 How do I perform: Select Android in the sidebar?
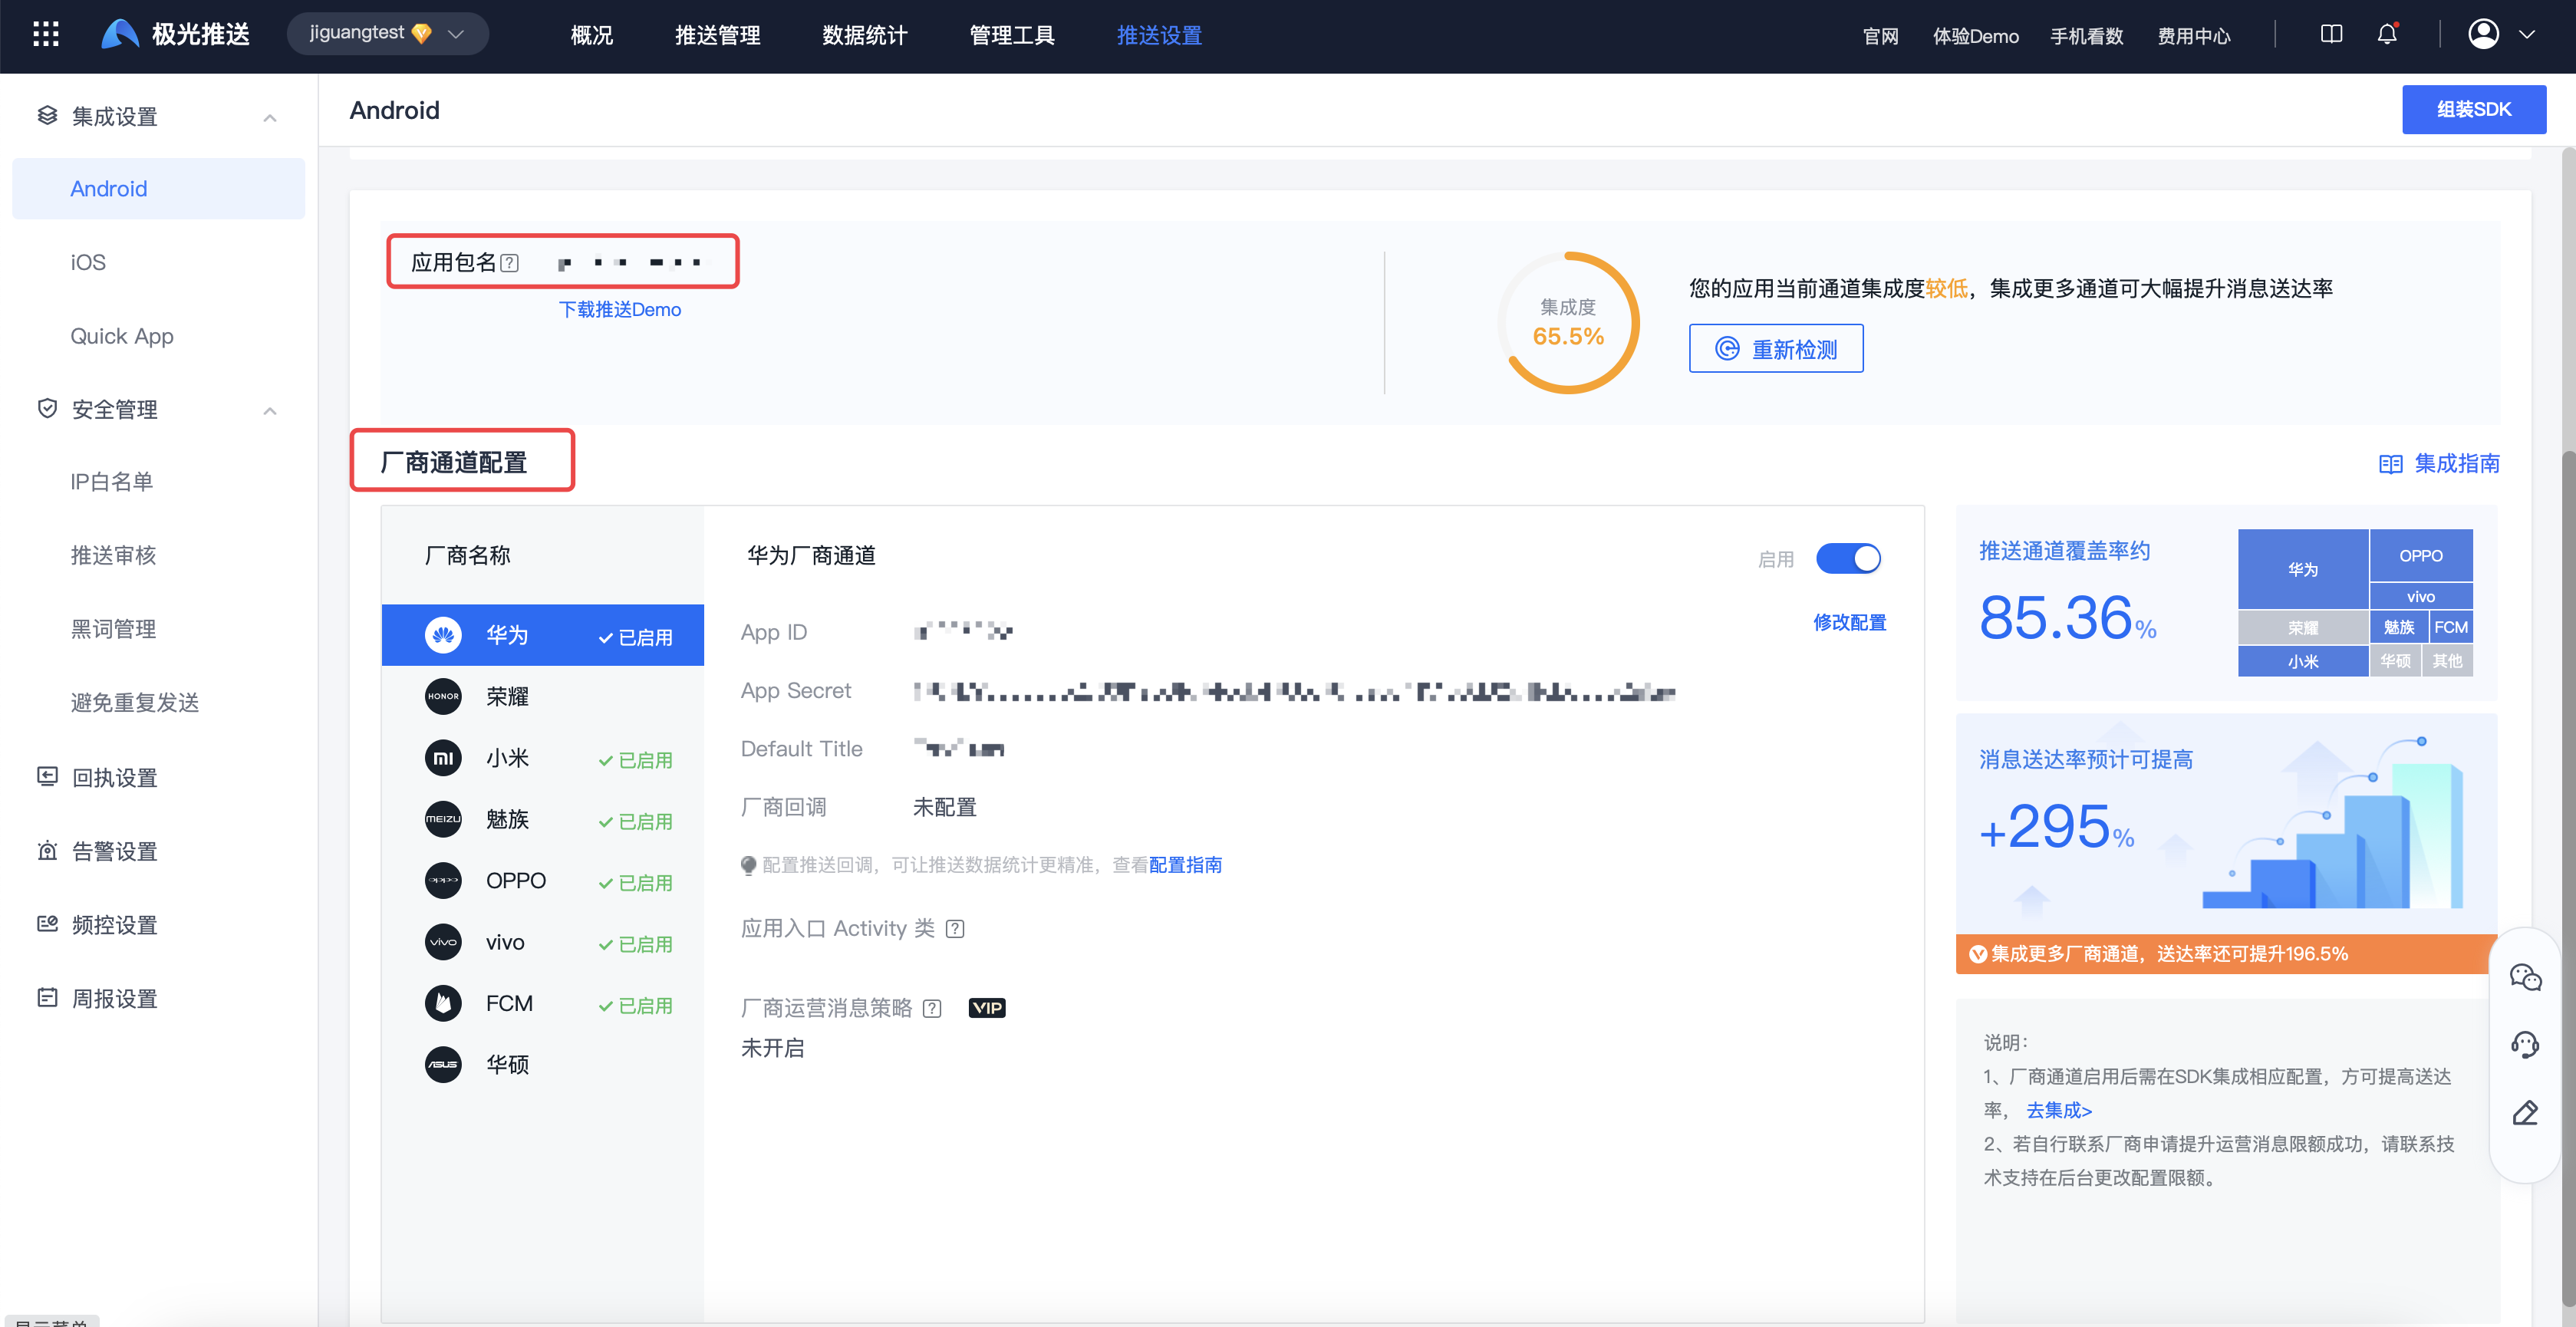tap(158, 188)
